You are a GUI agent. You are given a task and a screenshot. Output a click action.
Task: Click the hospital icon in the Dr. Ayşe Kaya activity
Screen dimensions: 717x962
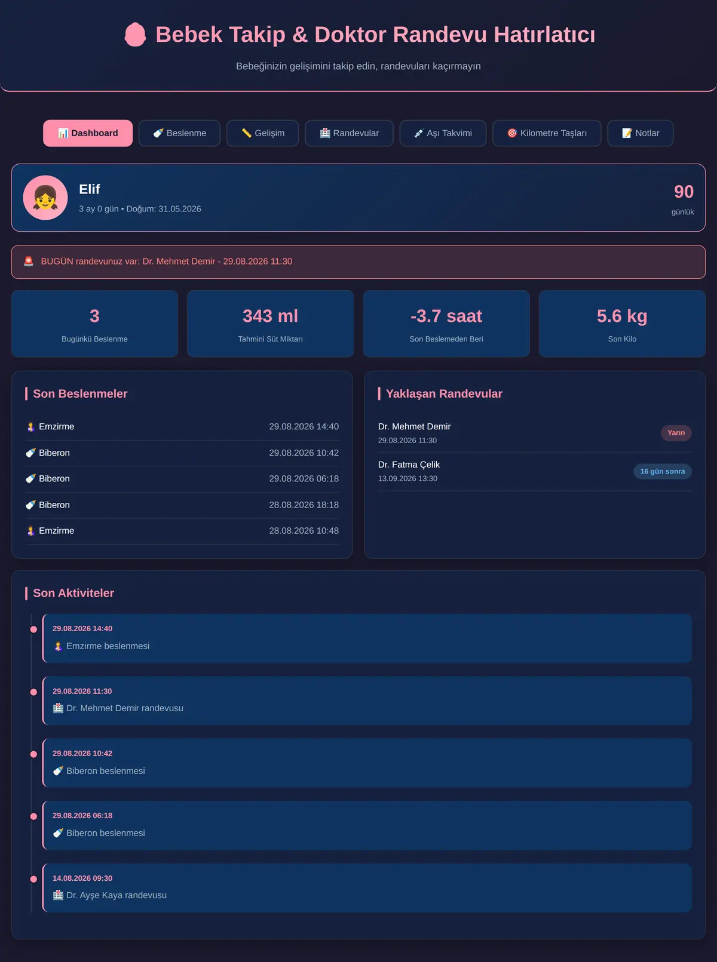pyautogui.click(x=58, y=895)
